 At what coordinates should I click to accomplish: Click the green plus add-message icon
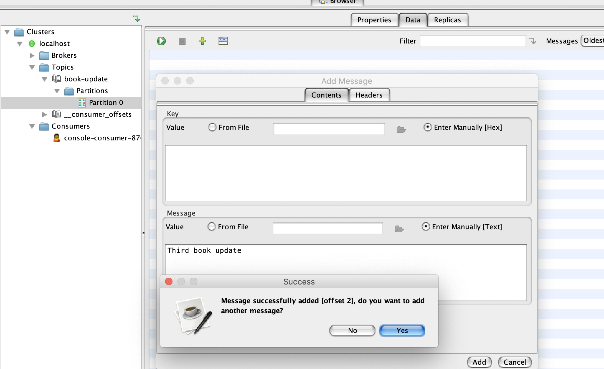click(202, 41)
